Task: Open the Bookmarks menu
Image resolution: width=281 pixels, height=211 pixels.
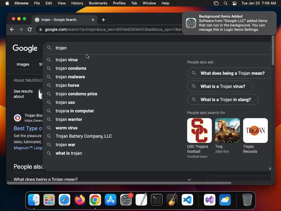Action: tap(98, 3)
